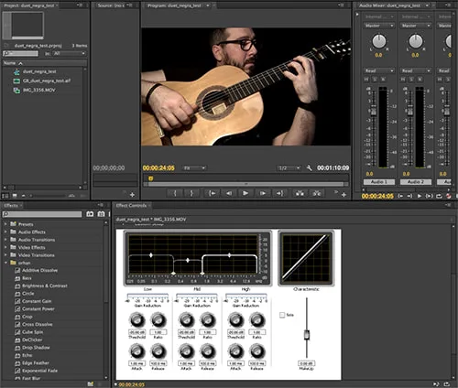
Task: Toggle Solo on Audio 2 mixer track
Action: click(x=411, y=80)
